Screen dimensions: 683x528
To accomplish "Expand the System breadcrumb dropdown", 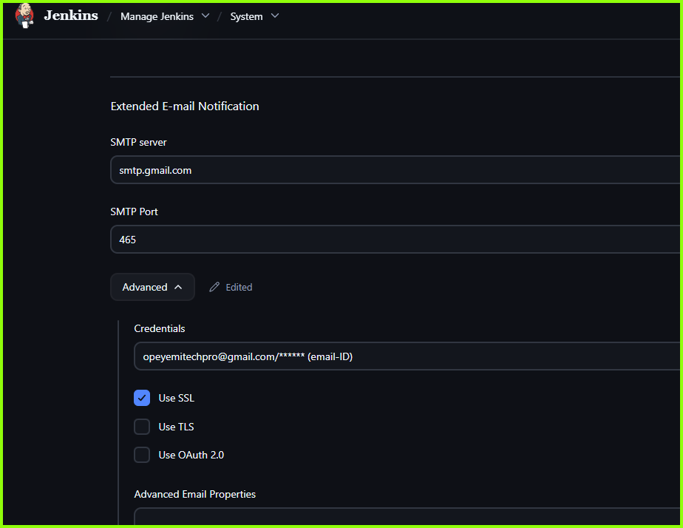I will (x=274, y=16).
